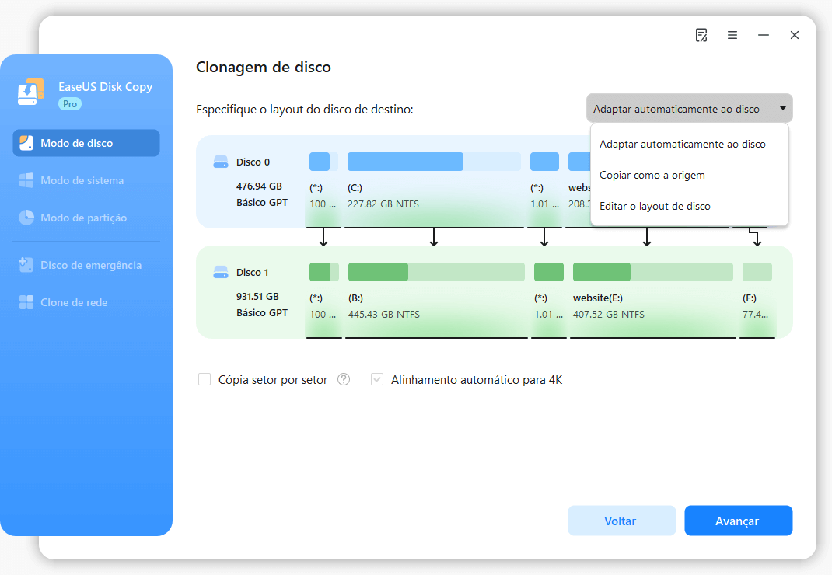
Task: Click the Modo de sistema Windows icon
Action: point(27,180)
